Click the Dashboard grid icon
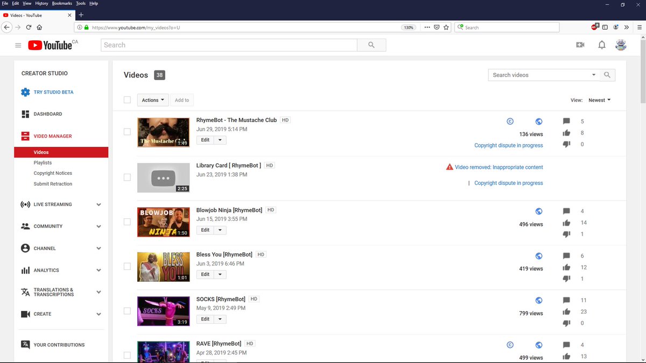The height and width of the screenshot is (363, 646). [25, 114]
